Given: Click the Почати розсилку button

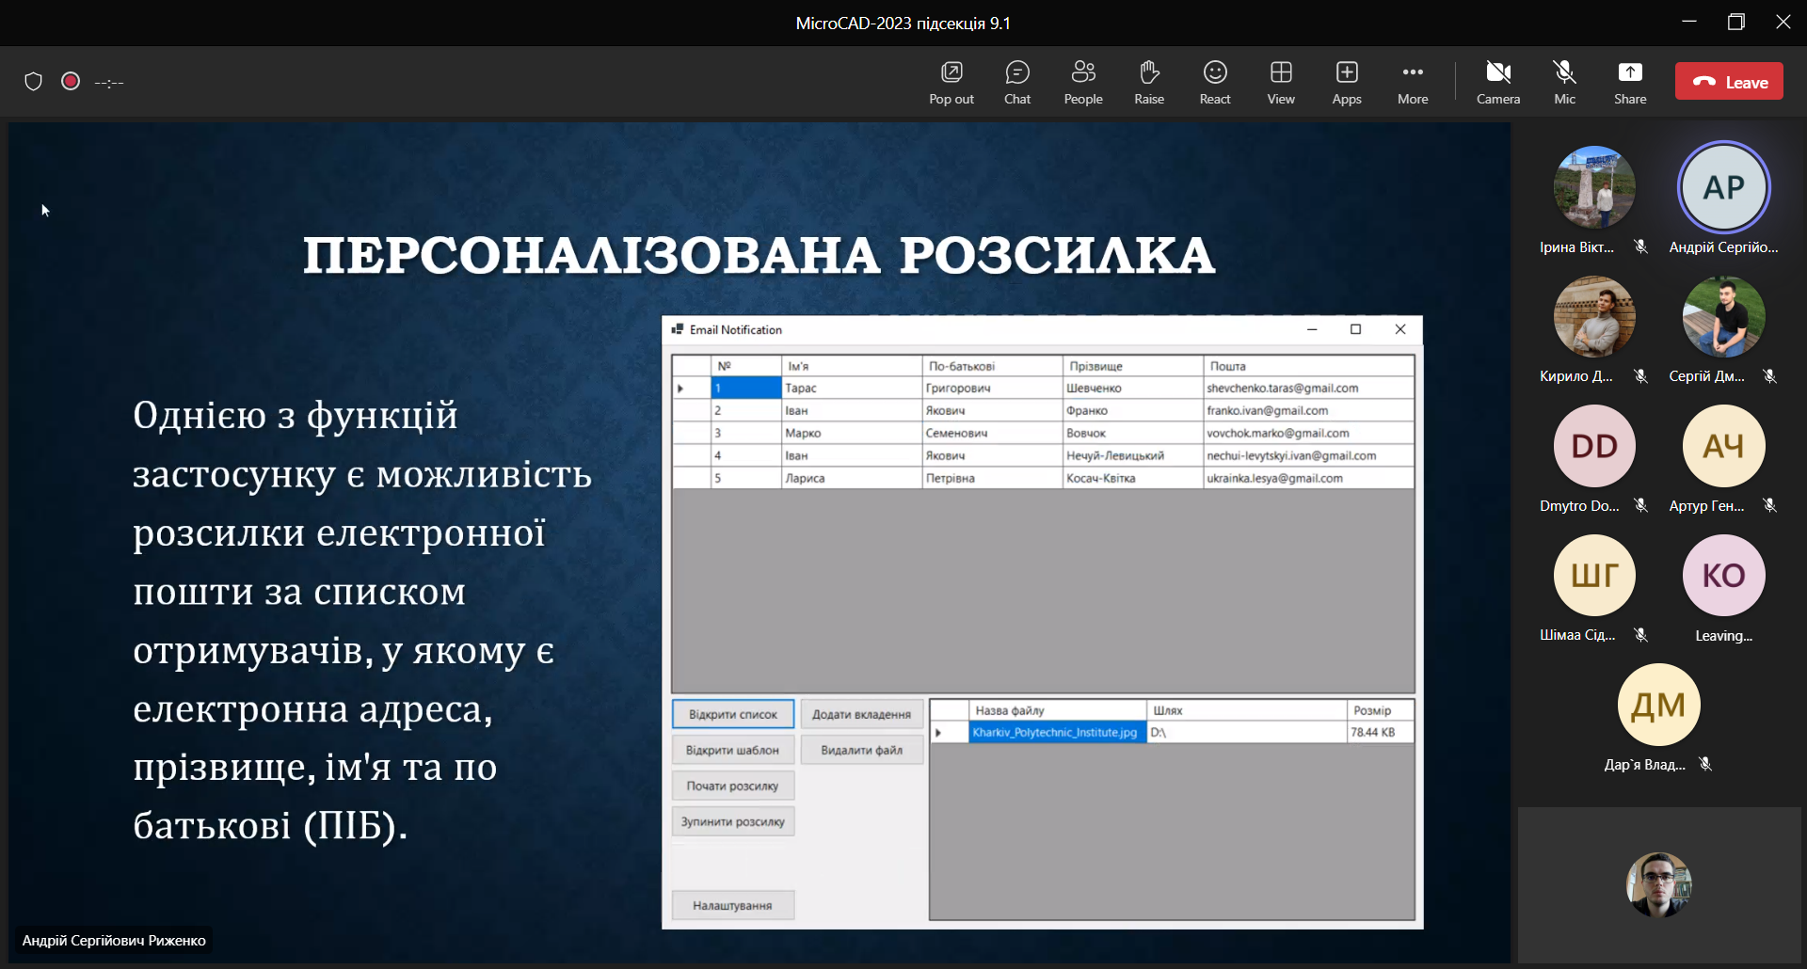Looking at the screenshot, I should tap(732, 786).
